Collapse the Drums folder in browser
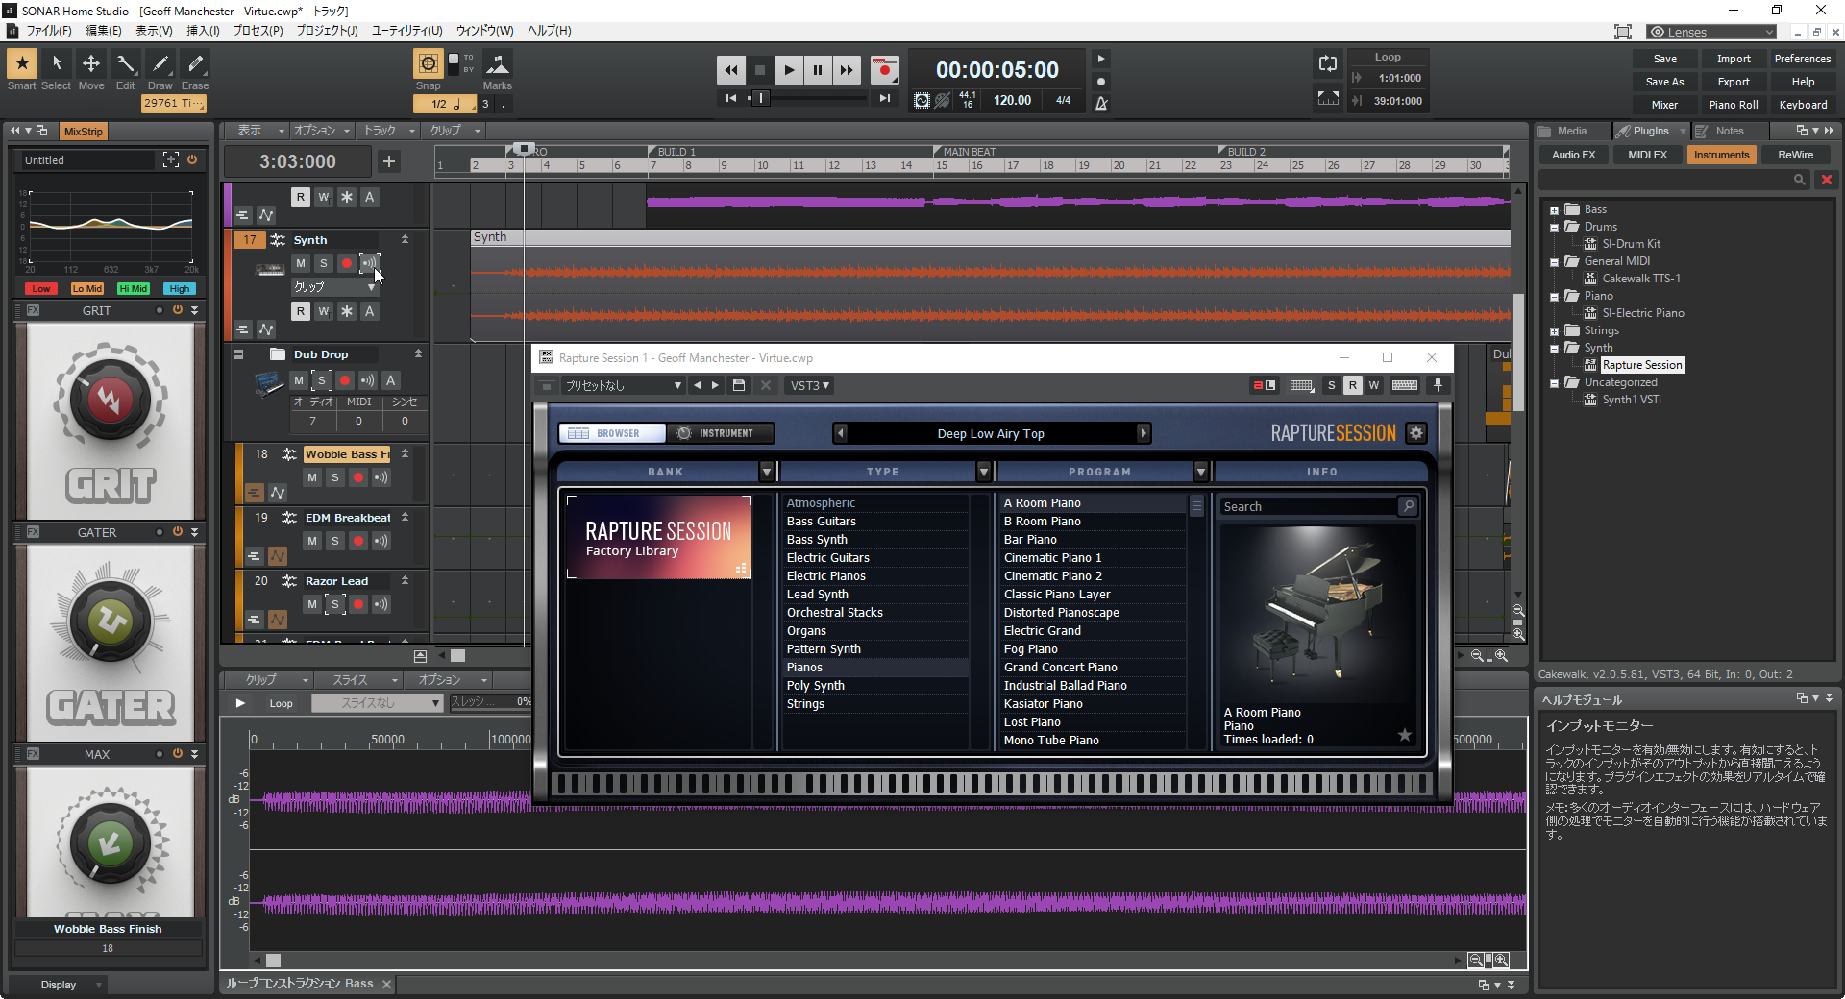The height and width of the screenshot is (999, 1845). (x=1554, y=228)
